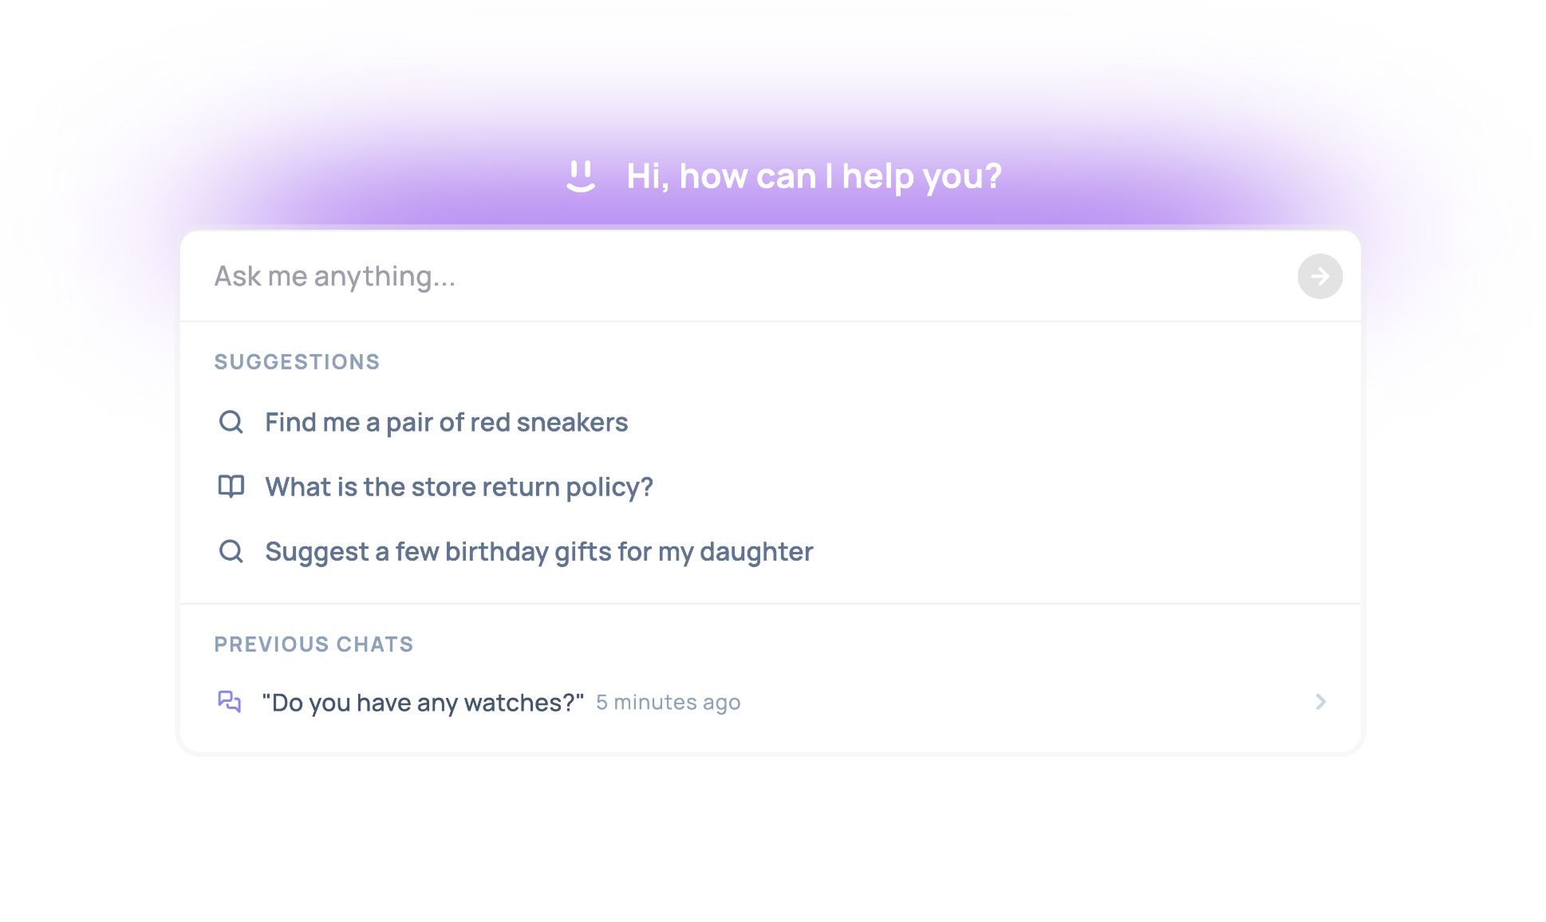Click the chat bubbles icon under Previous Chats
1546x922 pixels.
230,702
